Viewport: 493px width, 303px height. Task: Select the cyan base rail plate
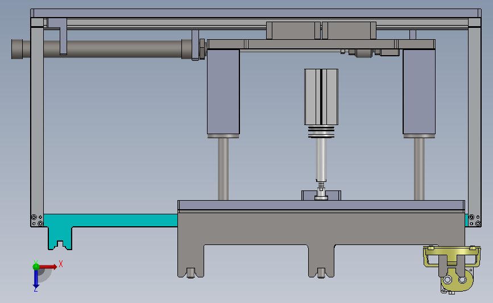[111, 221]
